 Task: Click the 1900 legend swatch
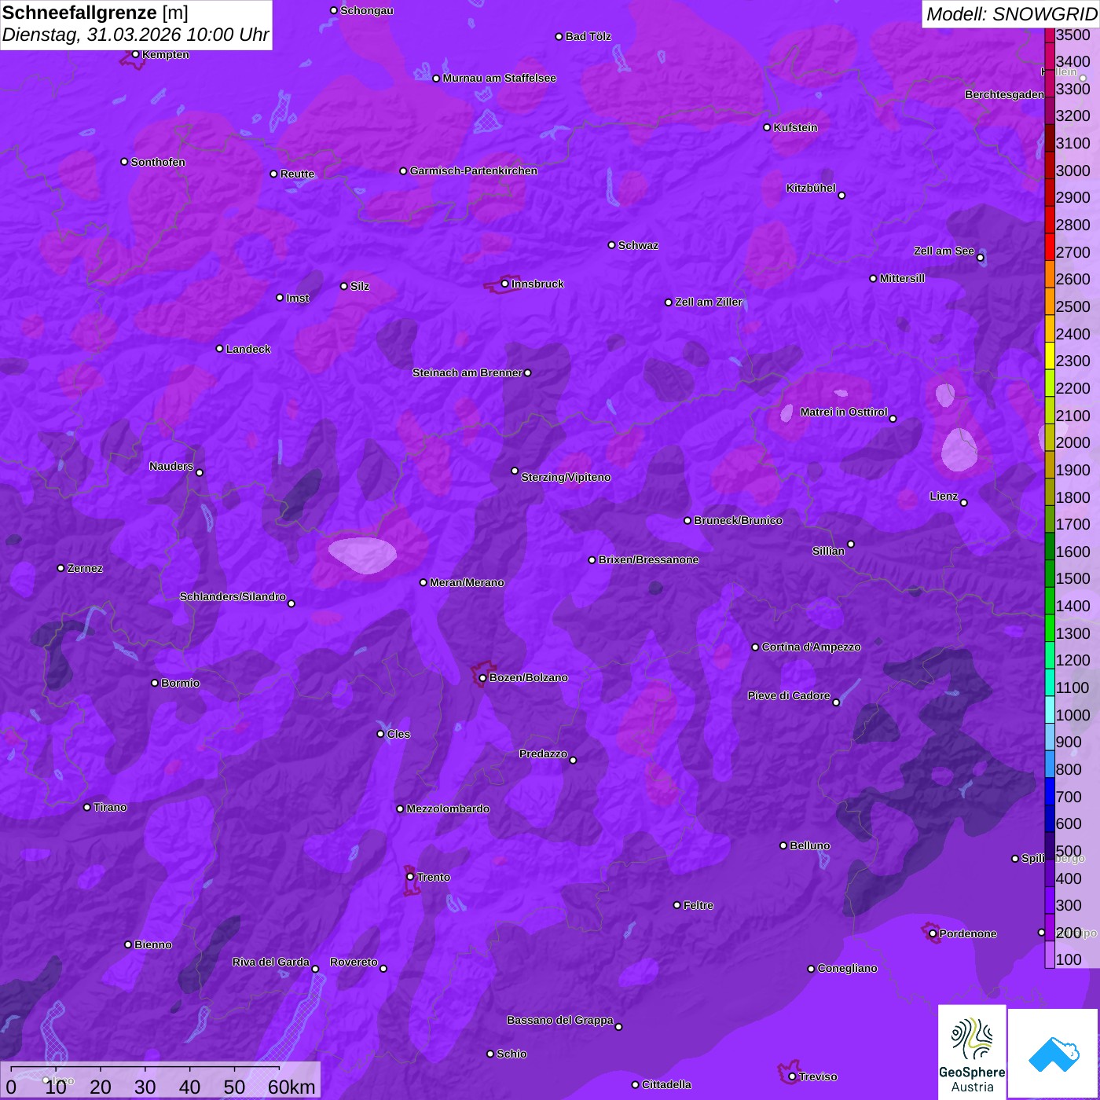(1050, 465)
